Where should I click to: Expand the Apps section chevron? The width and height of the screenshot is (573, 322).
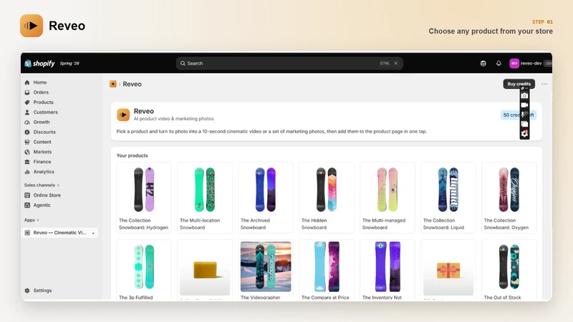click(x=38, y=220)
